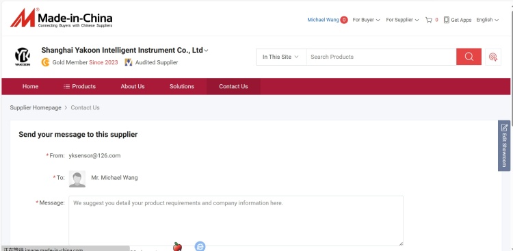Screen dimensions: 513x251
Task: Open the In This Site scope dropdown
Action: coord(280,57)
